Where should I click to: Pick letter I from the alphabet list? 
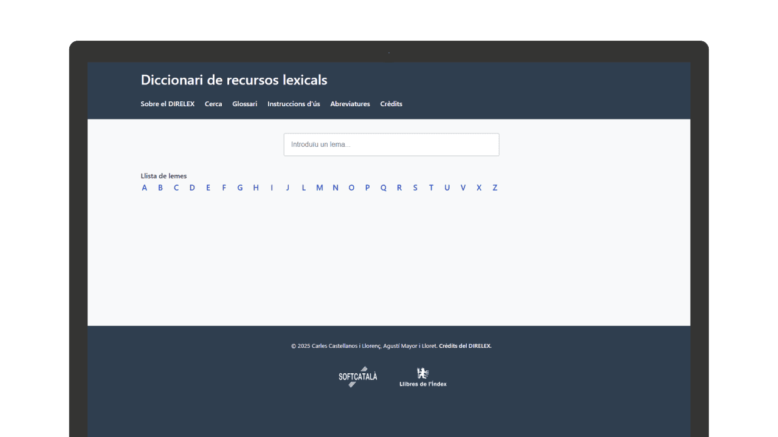point(272,188)
